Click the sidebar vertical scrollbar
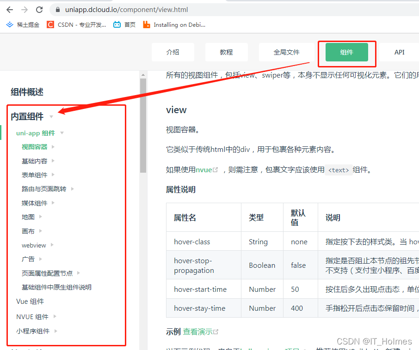 tap(143, 125)
